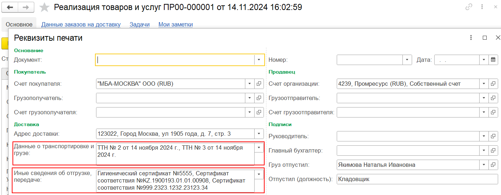The image size is (501, 195).
Task: Open the dialog's three-dot more menu
Action: point(471,37)
